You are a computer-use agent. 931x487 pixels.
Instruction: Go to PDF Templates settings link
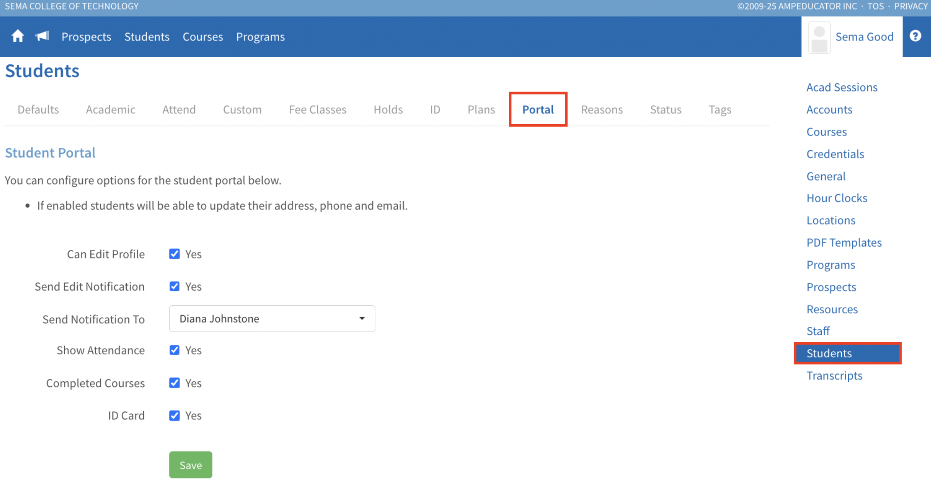844,242
